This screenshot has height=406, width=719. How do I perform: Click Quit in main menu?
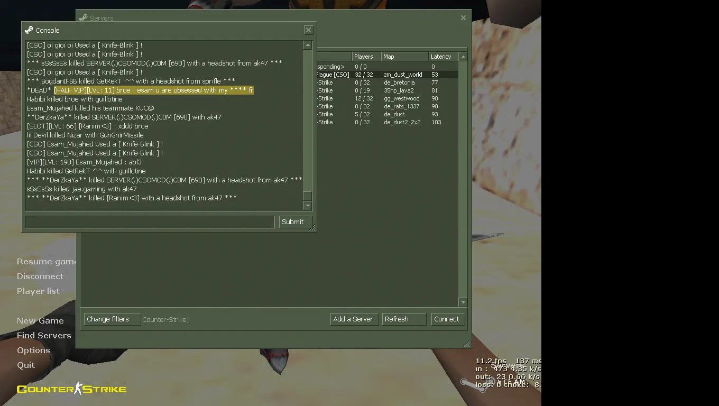[x=26, y=365]
